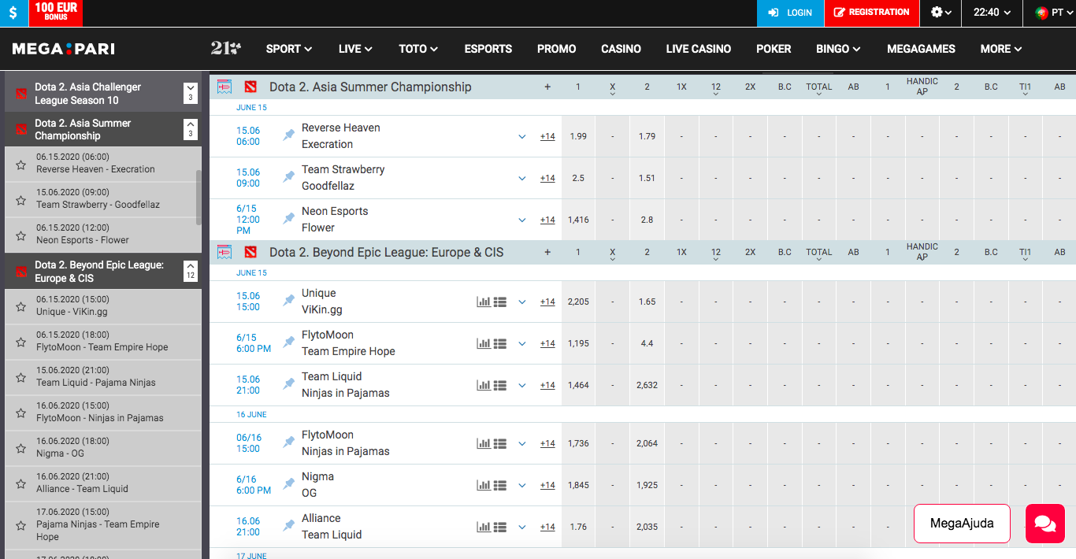
Task: Bet on Goodfellaz at odds 1.51
Action: point(647,178)
